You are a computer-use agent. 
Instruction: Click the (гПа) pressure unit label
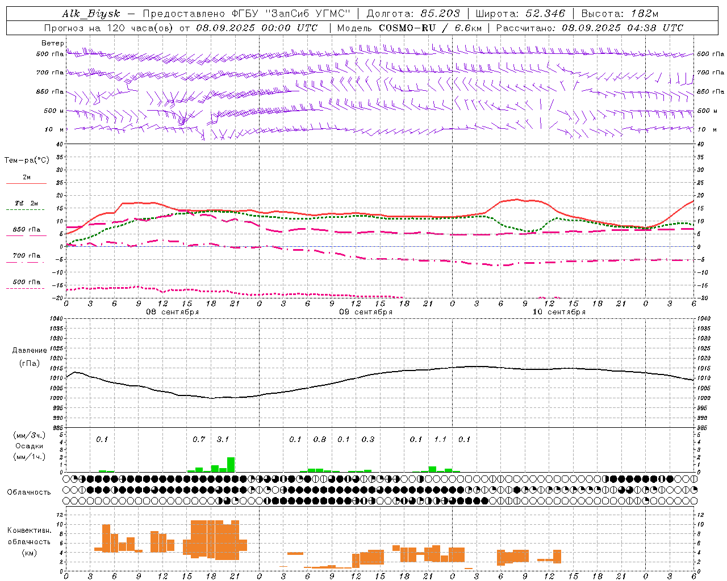coord(30,364)
